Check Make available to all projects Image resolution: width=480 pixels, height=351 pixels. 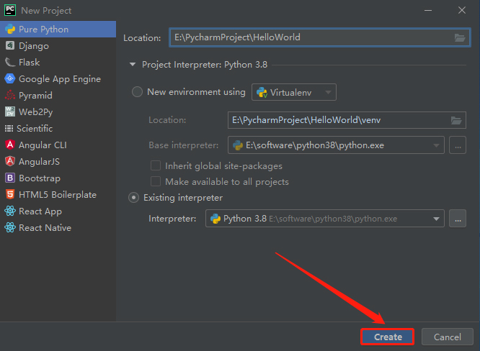point(156,181)
